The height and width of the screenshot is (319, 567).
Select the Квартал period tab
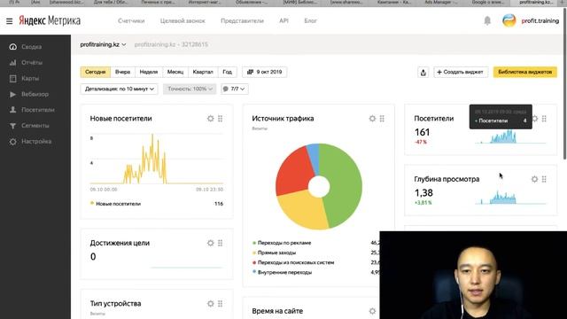pyautogui.click(x=203, y=72)
